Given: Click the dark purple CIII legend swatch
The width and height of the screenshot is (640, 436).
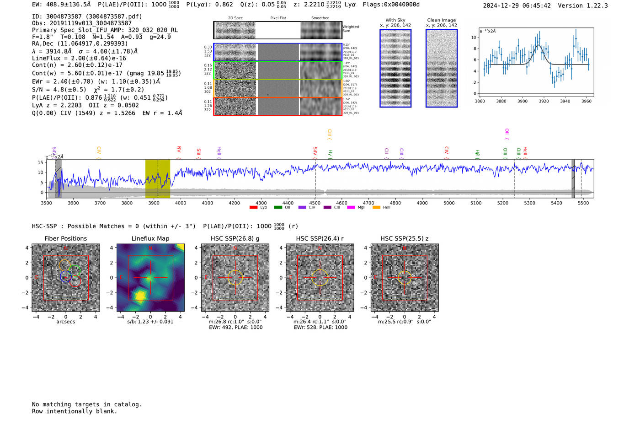Looking at the screenshot, I should point(327,208).
